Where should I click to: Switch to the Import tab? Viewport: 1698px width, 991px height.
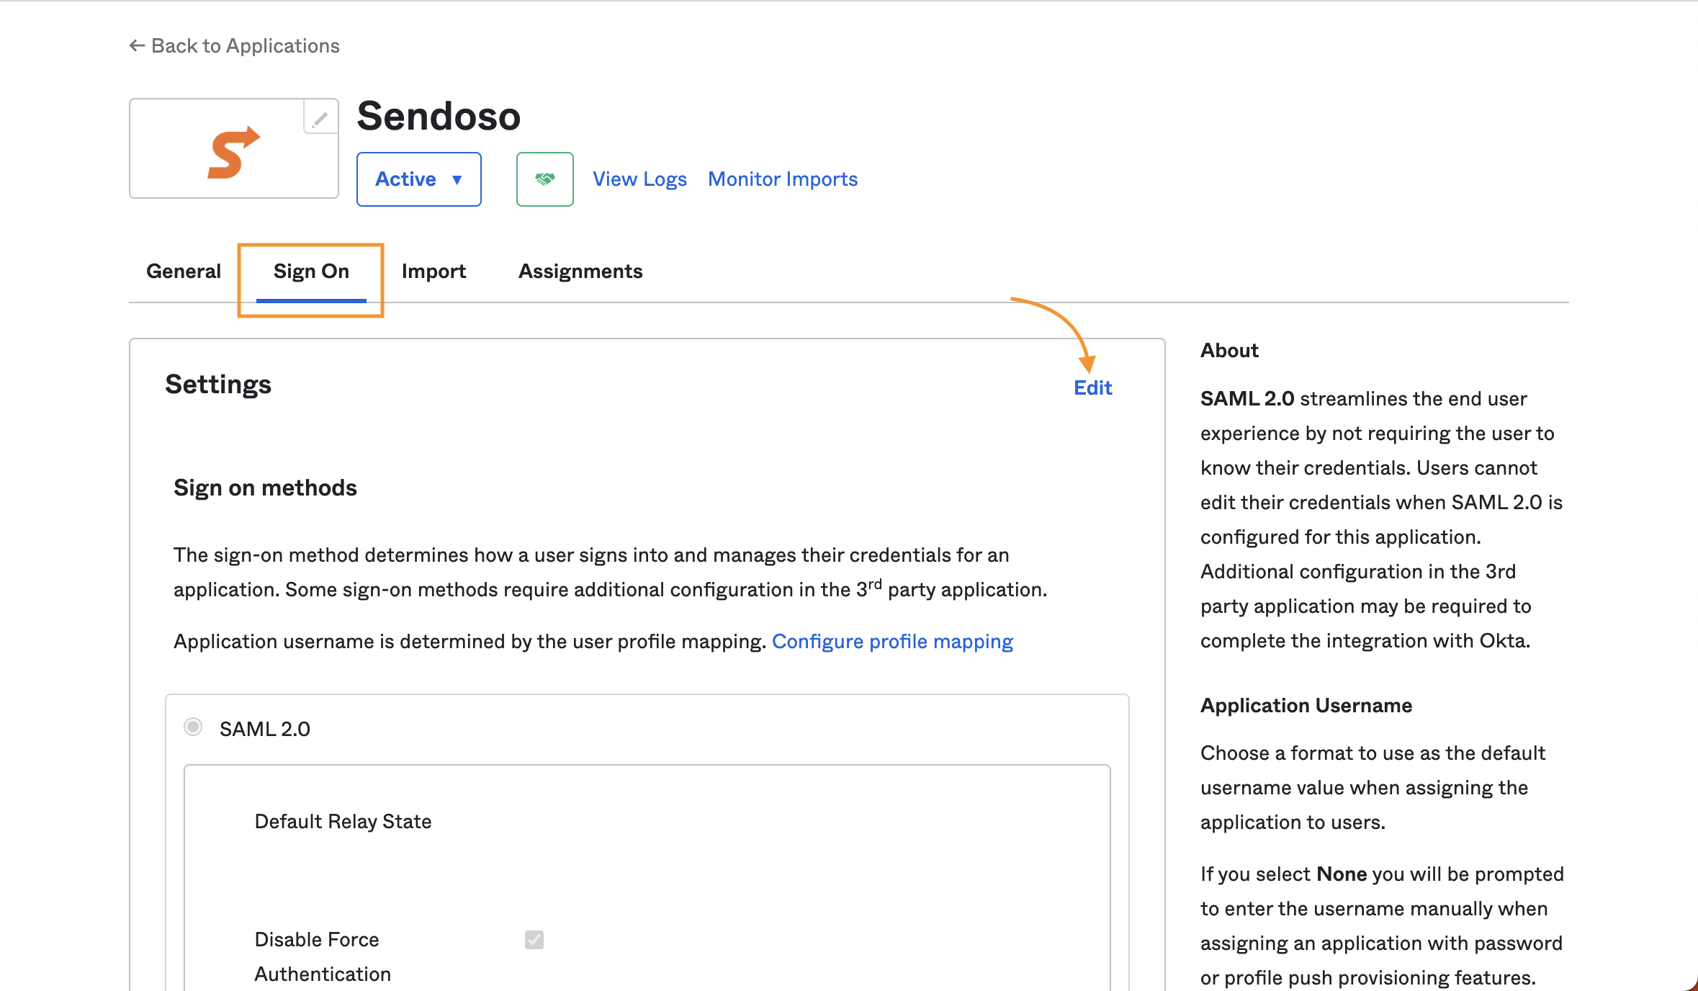[434, 272]
